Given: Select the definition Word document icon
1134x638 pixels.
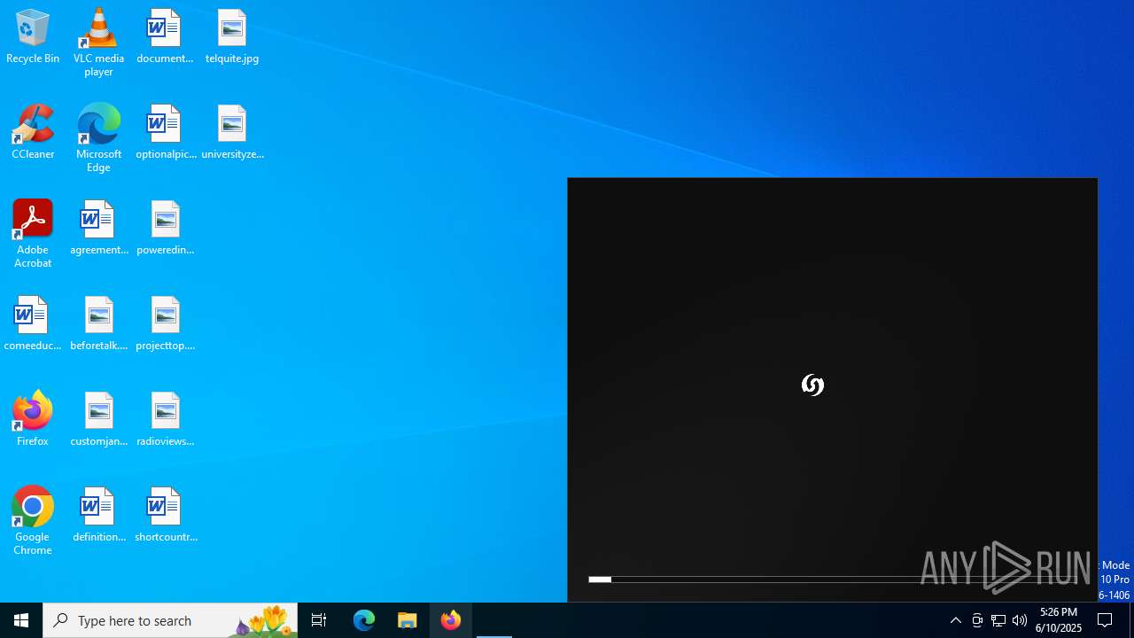Looking at the screenshot, I should [x=98, y=516].
